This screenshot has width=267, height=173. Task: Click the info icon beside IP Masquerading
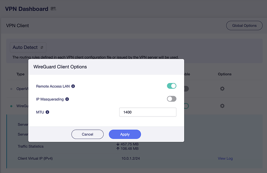67,99
